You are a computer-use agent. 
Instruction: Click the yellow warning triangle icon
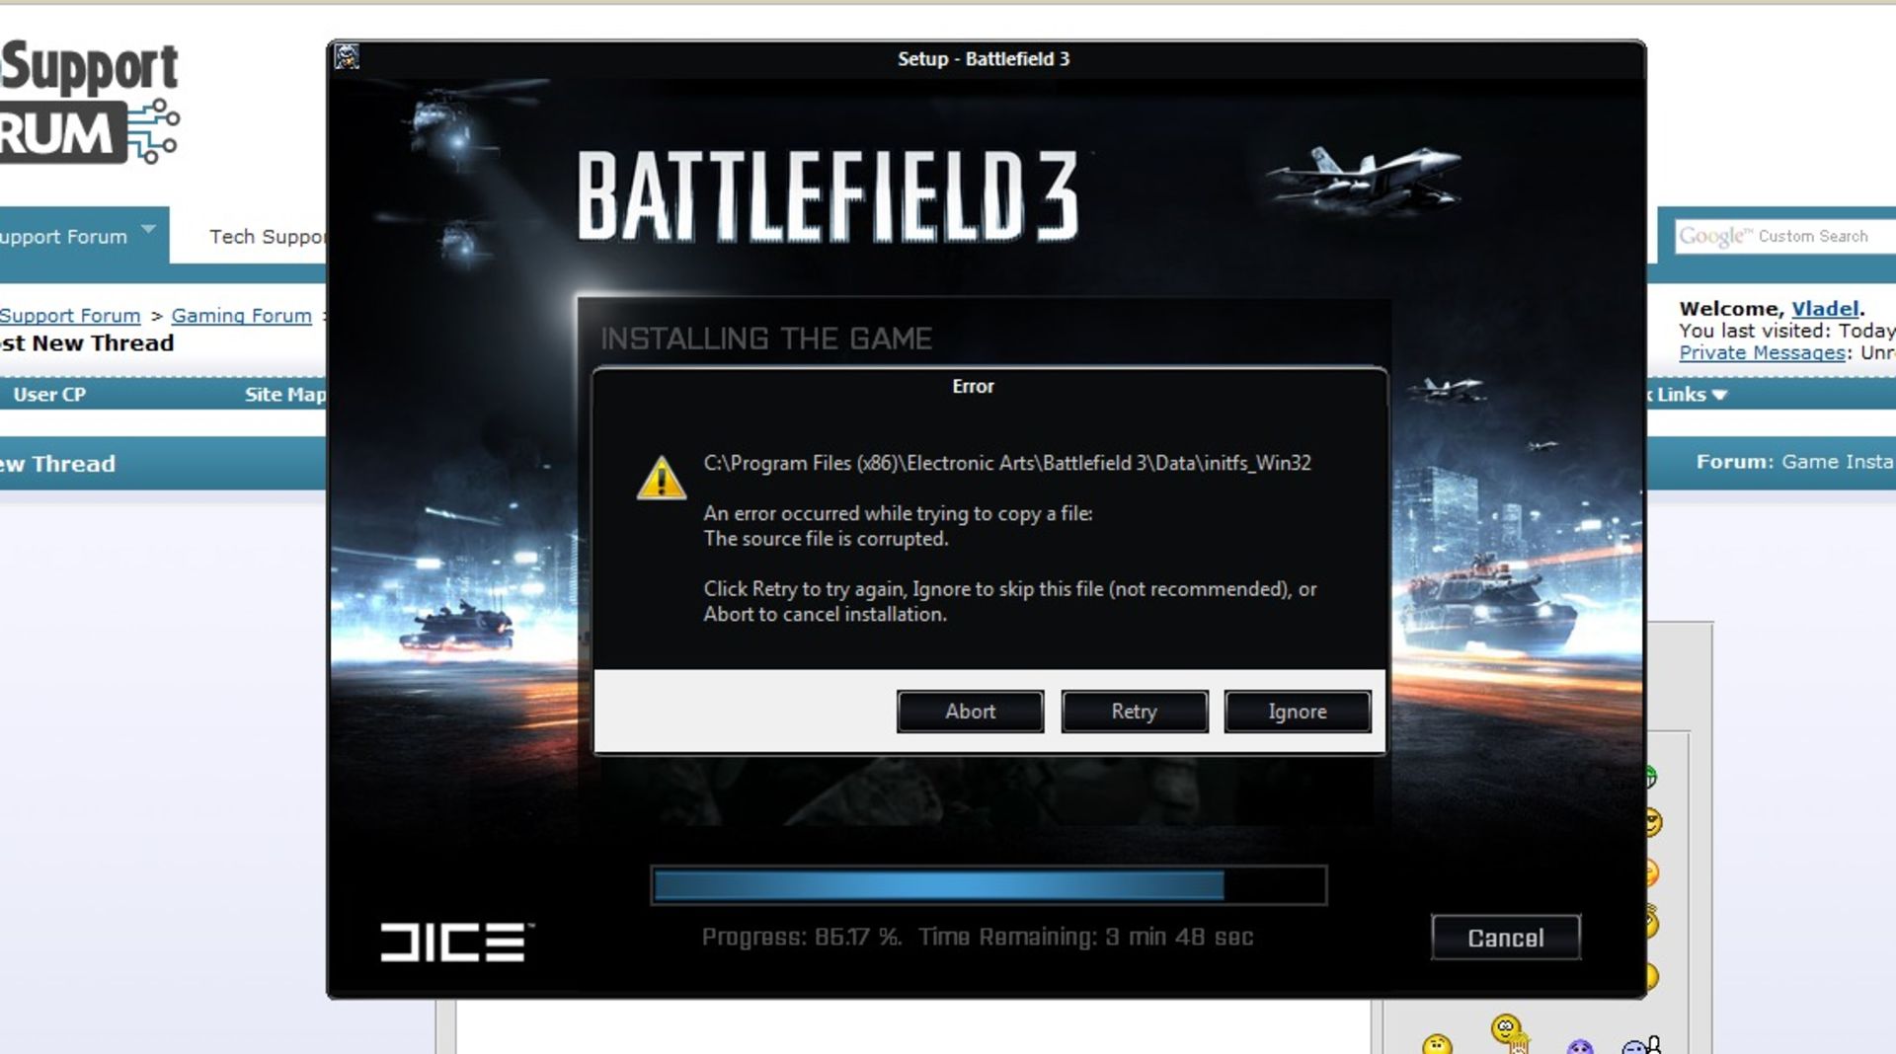point(662,478)
